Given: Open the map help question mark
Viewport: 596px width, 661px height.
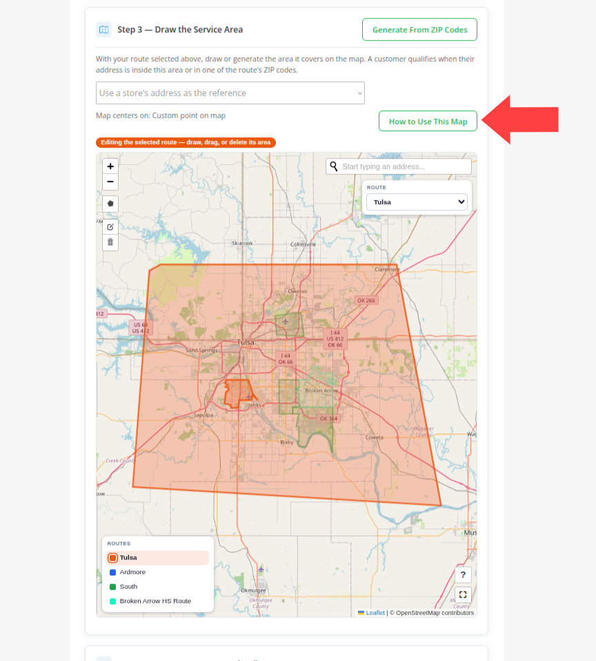Looking at the screenshot, I should click(463, 575).
